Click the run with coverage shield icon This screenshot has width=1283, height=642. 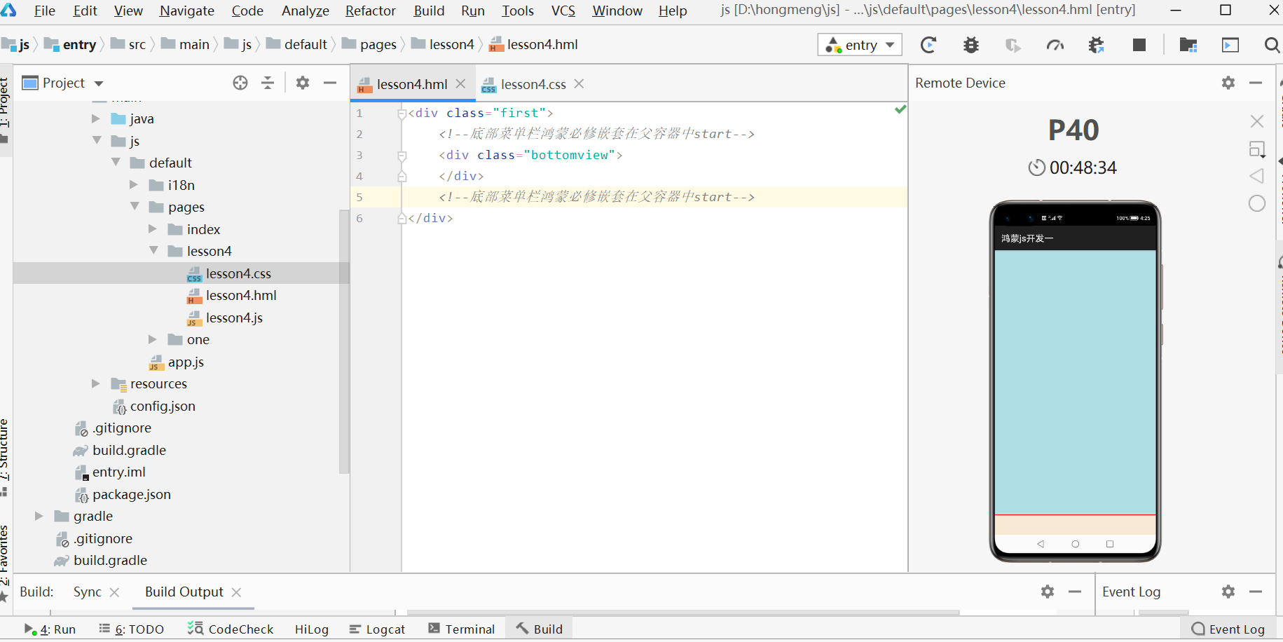click(1013, 45)
